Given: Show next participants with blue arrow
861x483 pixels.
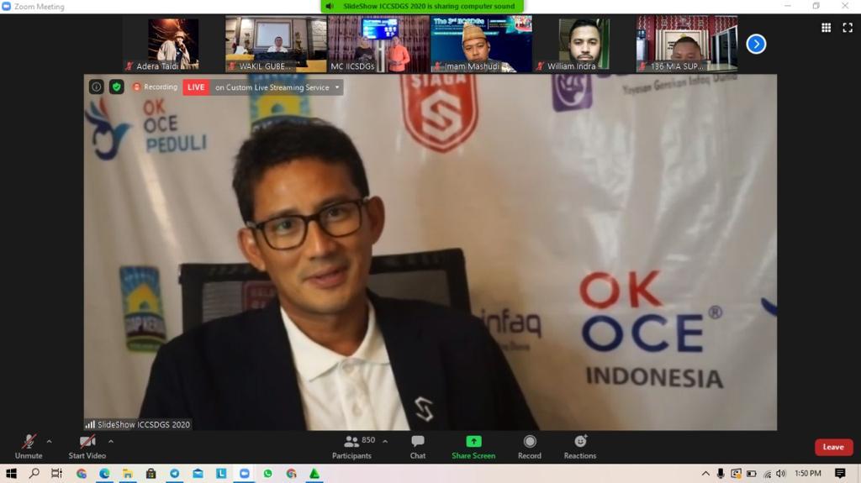Looking at the screenshot, I should pos(756,44).
